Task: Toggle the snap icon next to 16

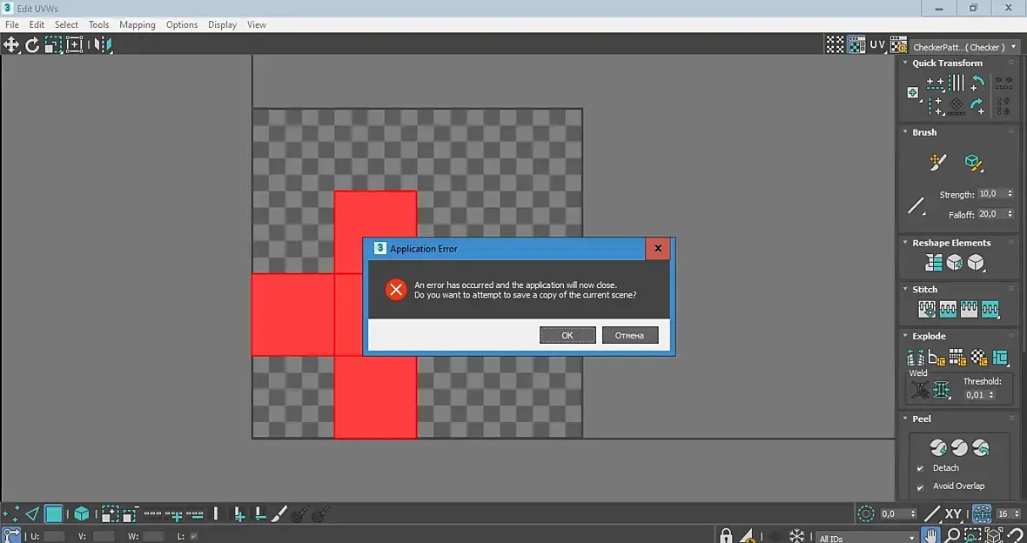Action: 981,514
